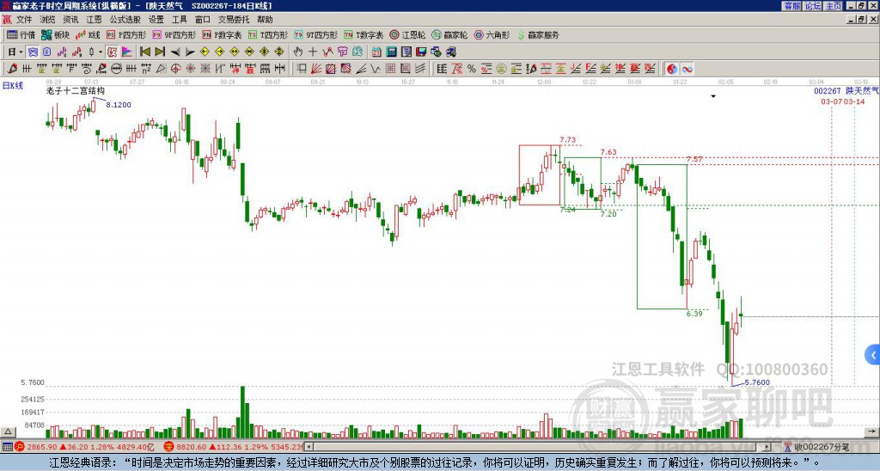Click the small black arrow above the chart
This screenshot has width=880, height=471.
click(x=713, y=96)
